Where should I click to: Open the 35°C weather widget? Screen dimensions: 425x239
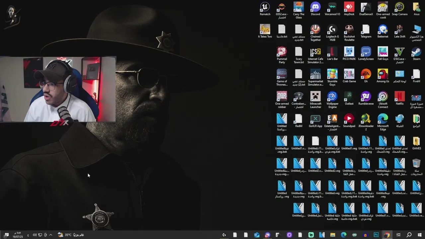tap(70, 235)
